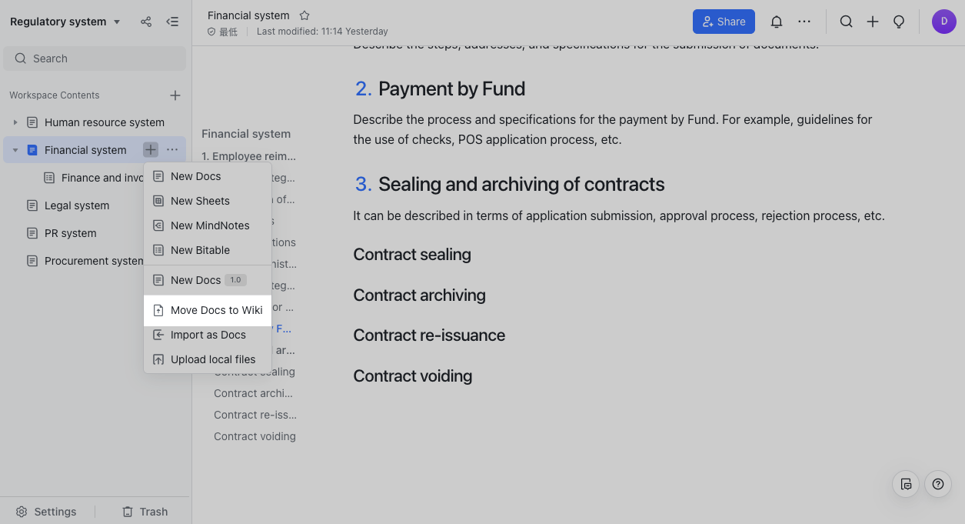
Task: Star the Financial system document
Action: pyautogui.click(x=304, y=15)
